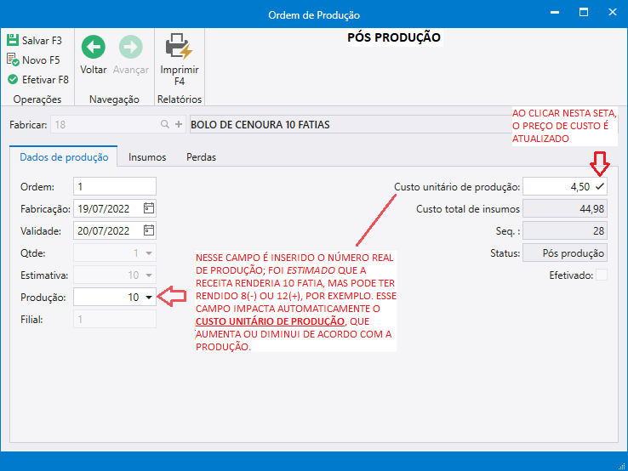Click the Ordem input field
Screen dimensions: 628x471
(x=115, y=186)
